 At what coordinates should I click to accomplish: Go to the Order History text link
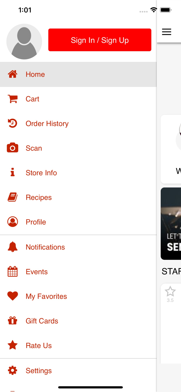coord(47,123)
